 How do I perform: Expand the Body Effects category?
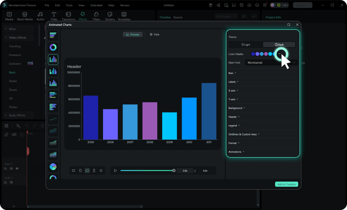coord(17,115)
